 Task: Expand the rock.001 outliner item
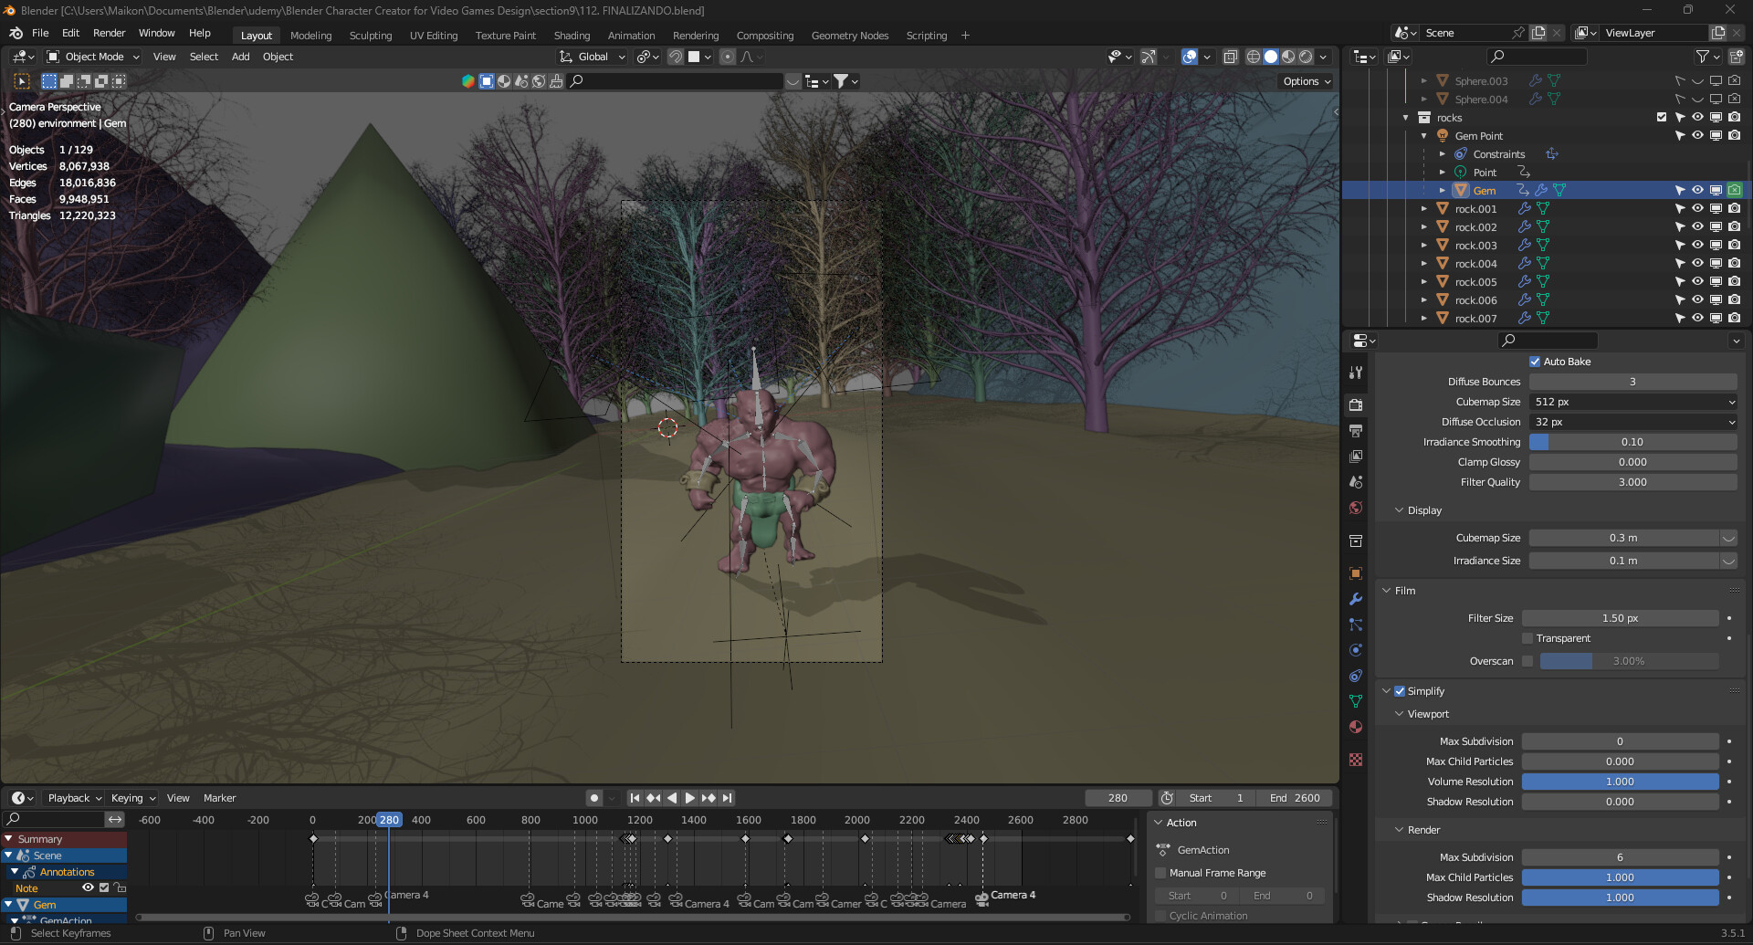[1424, 208]
